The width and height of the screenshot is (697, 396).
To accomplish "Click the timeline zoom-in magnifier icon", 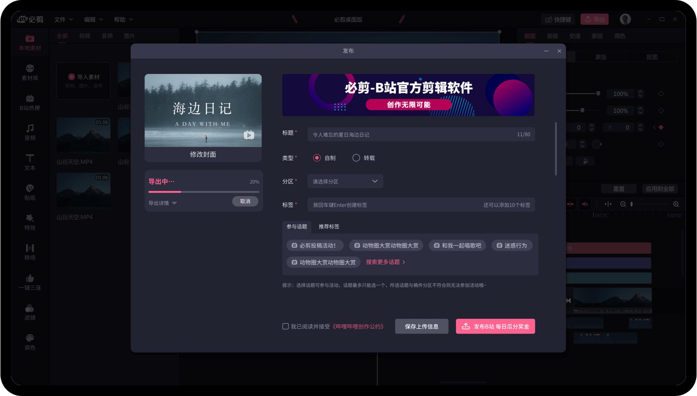I will pos(676,204).
